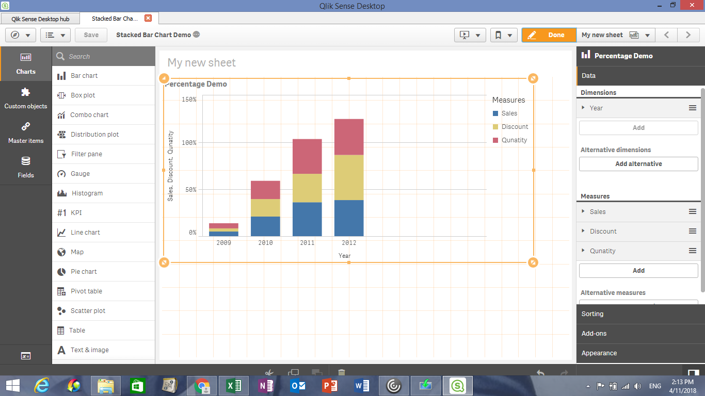Screen dimensions: 705x396
Task: Open the global list menu dropdown
Action: pos(55,35)
